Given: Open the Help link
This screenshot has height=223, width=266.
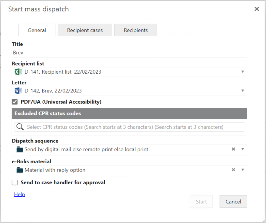Looking at the screenshot, I should (x=19, y=194).
